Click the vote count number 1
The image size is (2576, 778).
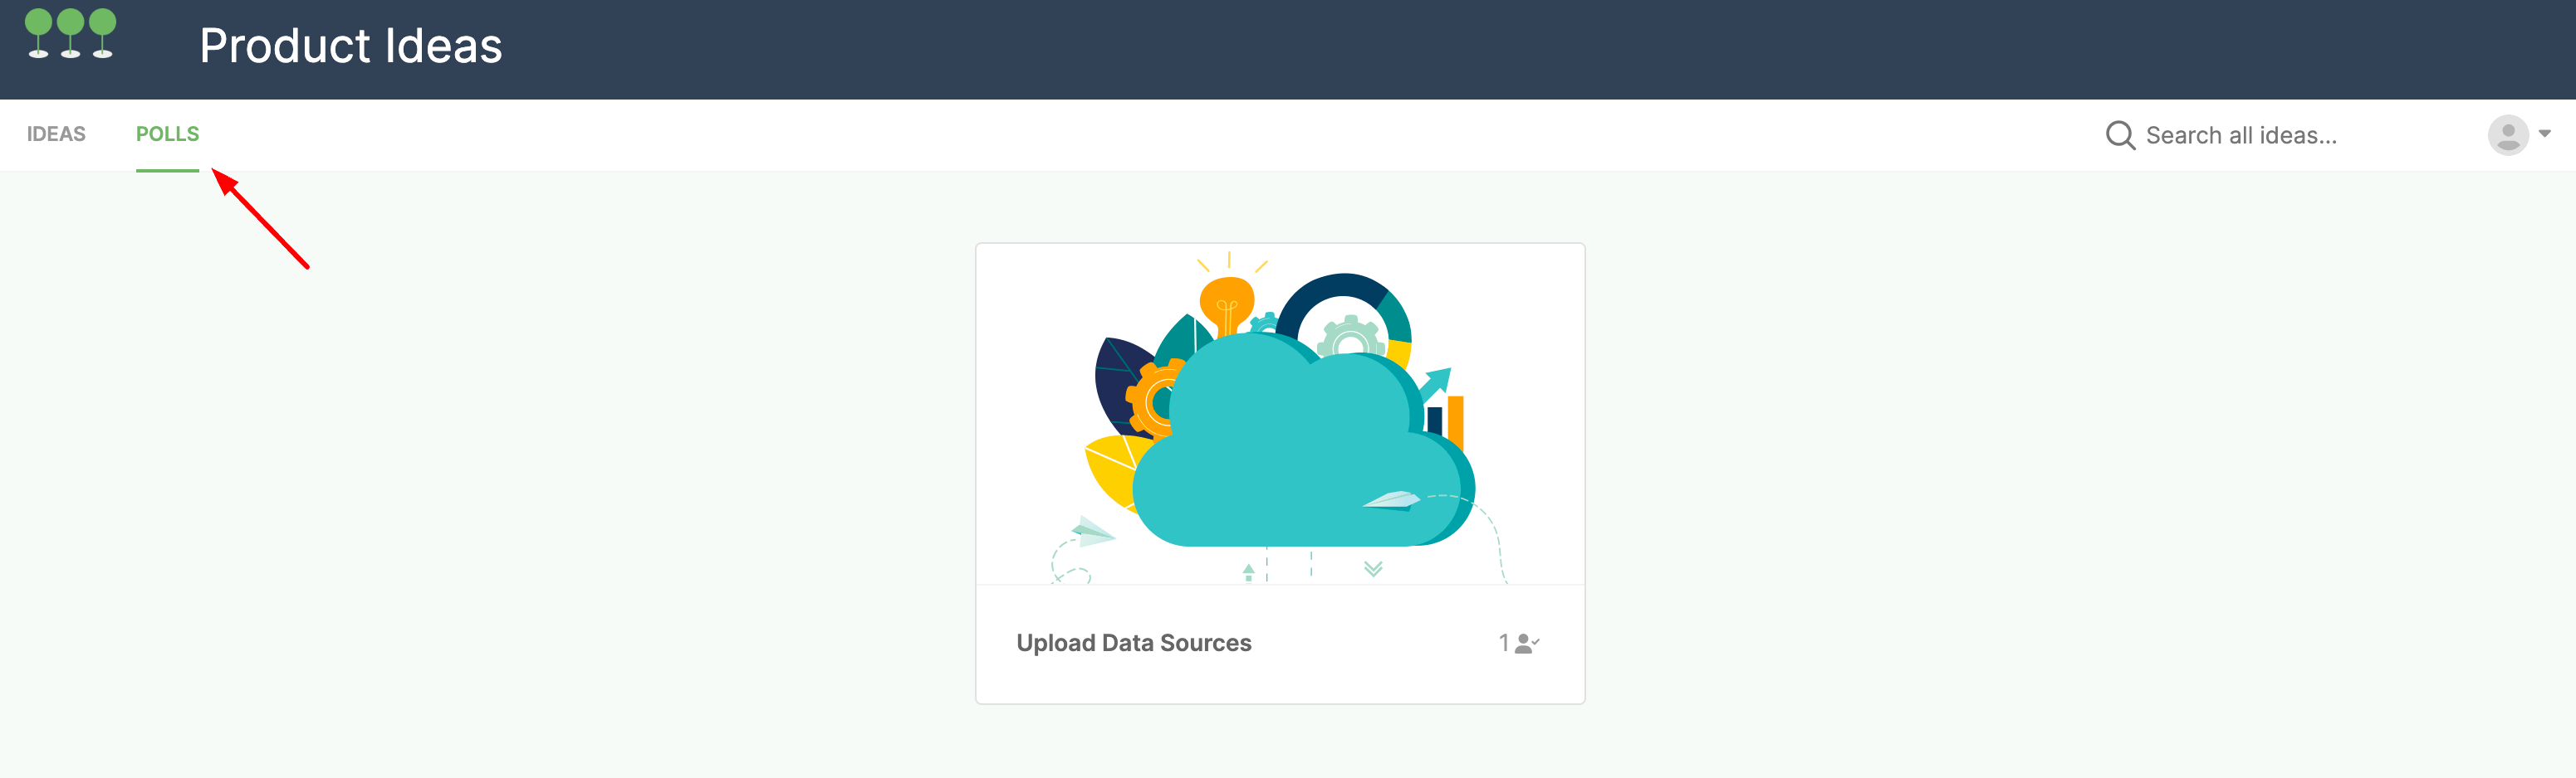click(1503, 643)
